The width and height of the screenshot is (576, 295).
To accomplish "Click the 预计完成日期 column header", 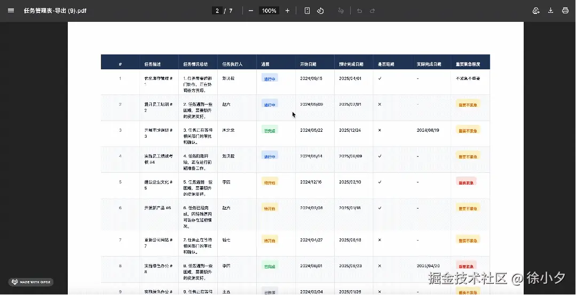I will pos(351,64).
